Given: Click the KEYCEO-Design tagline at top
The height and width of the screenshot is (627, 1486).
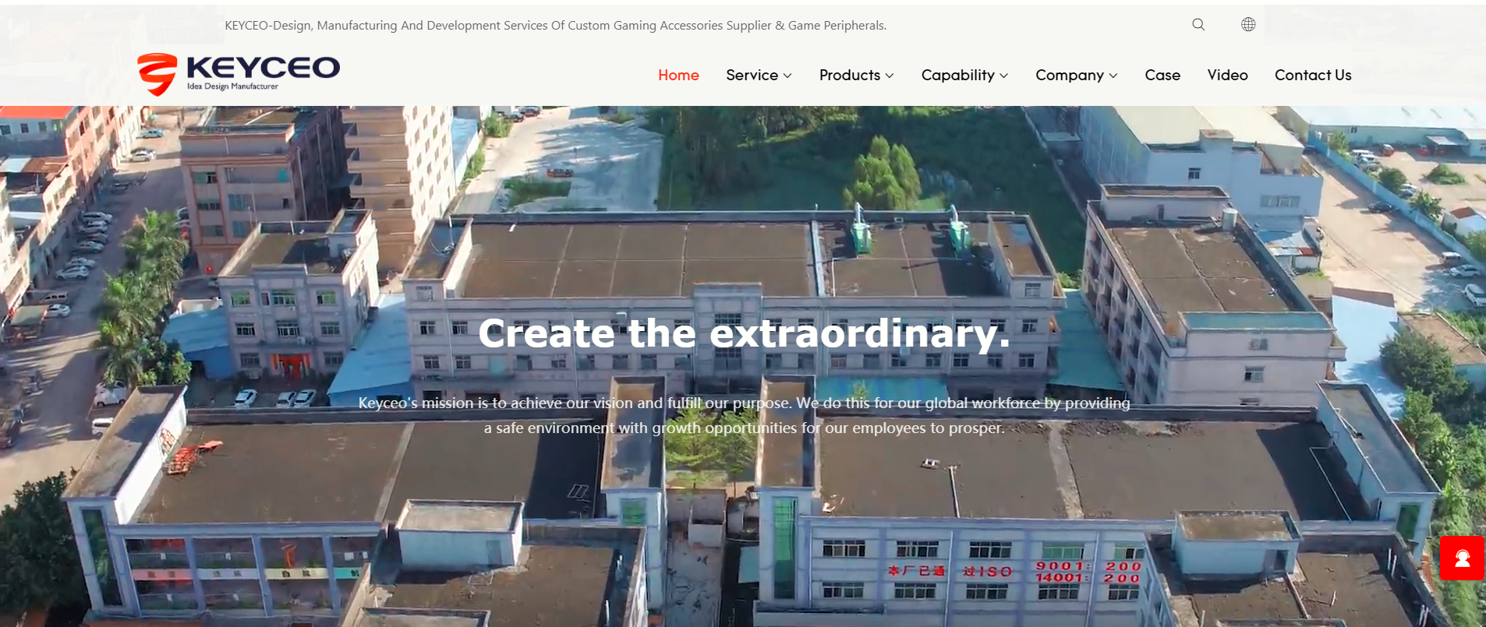Looking at the screenshot, I should [556, 26].
